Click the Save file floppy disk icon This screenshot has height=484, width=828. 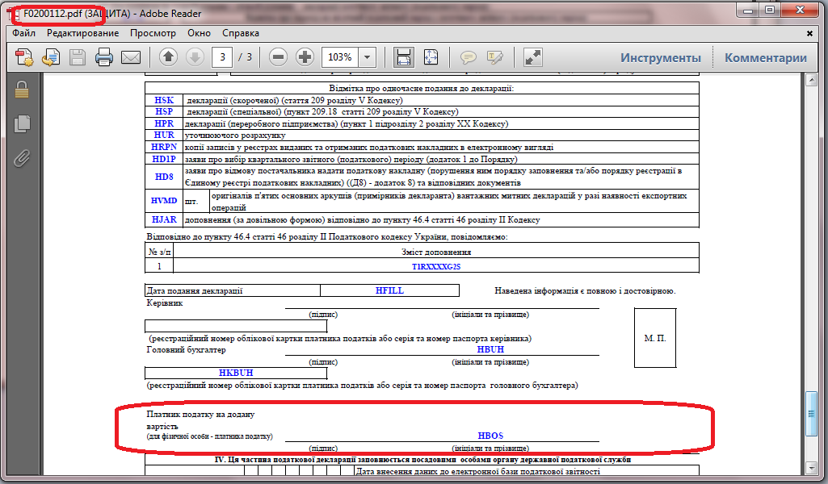coord(78,57)
